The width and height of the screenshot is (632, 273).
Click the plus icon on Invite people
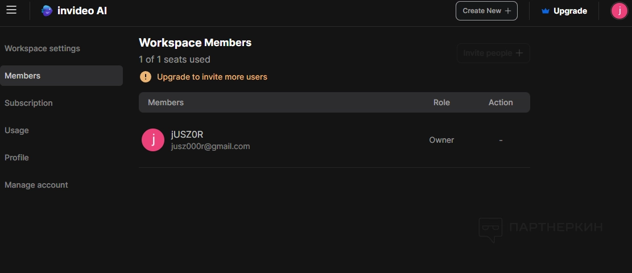pos(519,53)
